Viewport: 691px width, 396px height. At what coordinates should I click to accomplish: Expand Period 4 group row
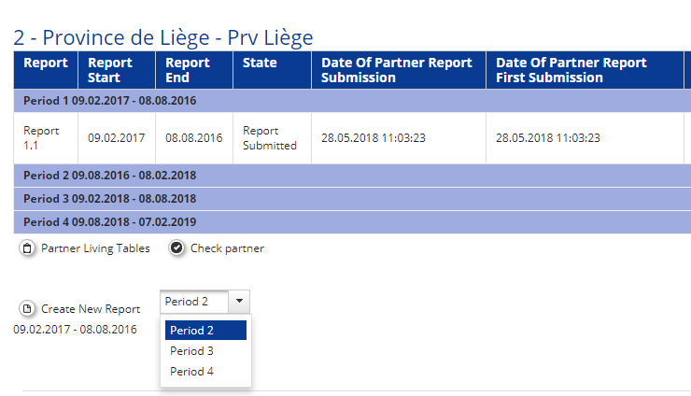pos(109,222)
